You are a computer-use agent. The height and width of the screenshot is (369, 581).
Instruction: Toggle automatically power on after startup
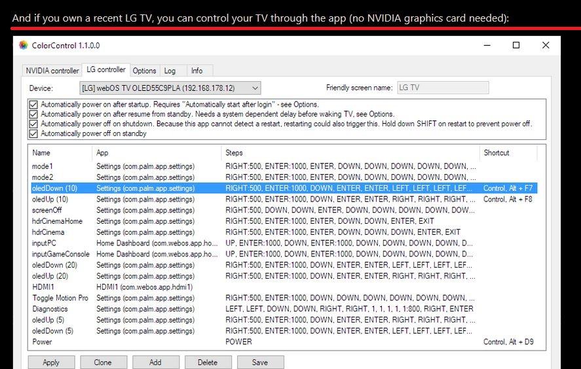click(x=33, y=105)
